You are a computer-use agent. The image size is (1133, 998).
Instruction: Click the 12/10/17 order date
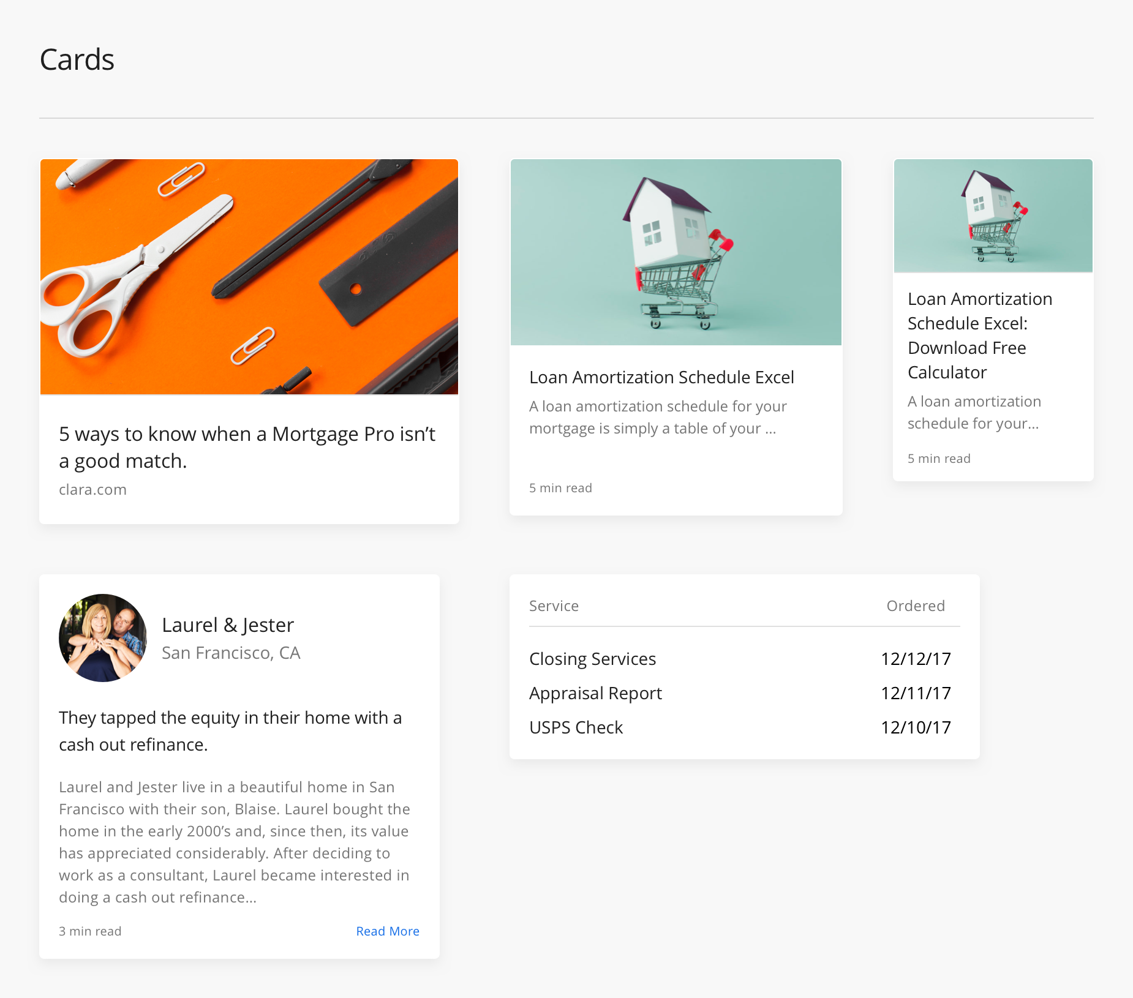coord(916,727)
